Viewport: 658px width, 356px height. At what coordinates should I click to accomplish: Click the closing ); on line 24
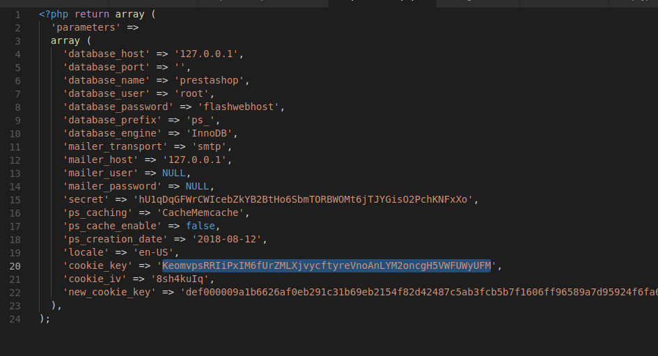(45, 318)
